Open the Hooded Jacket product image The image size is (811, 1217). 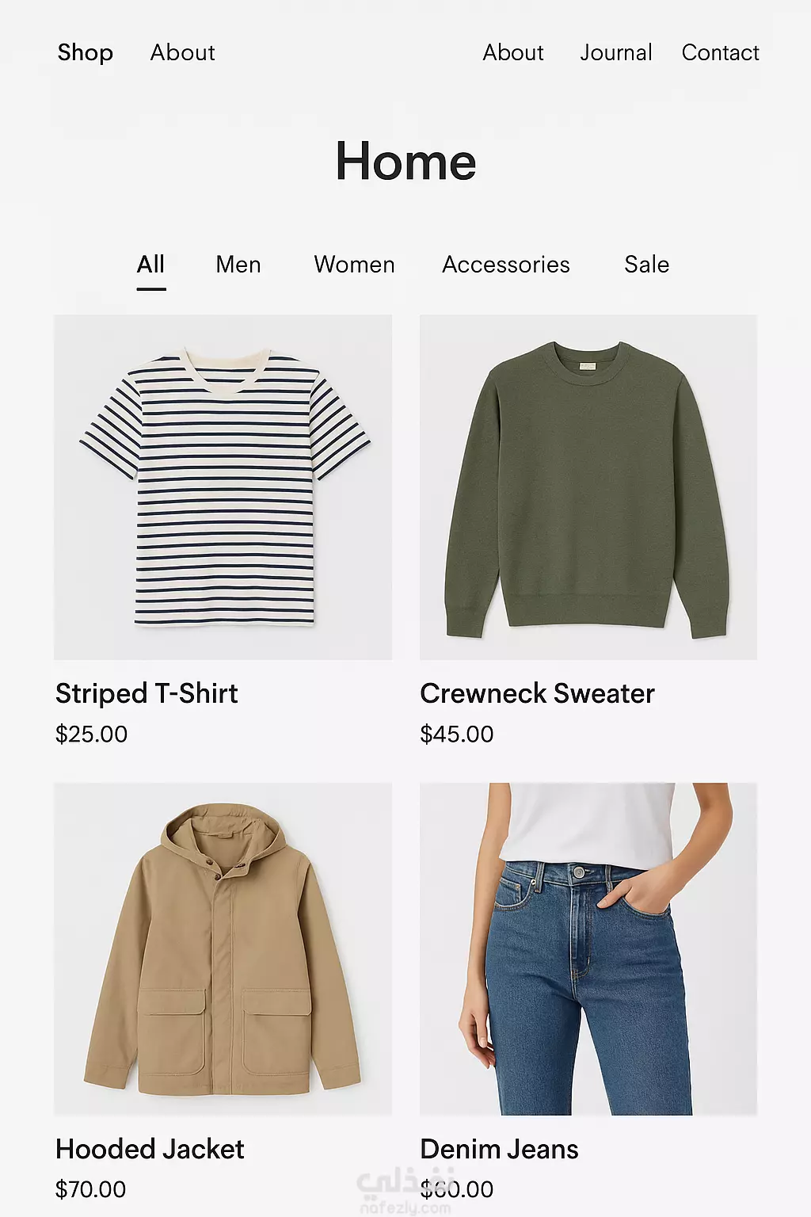223,949
